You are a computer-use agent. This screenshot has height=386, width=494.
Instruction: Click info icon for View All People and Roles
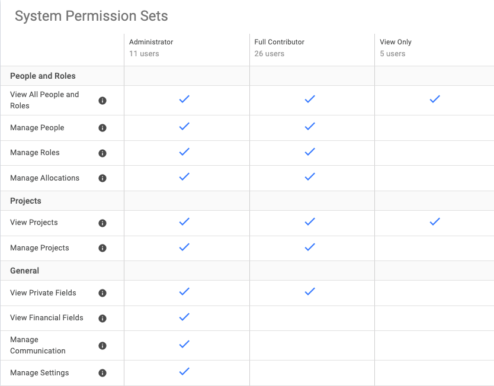[x=102, y=101]
